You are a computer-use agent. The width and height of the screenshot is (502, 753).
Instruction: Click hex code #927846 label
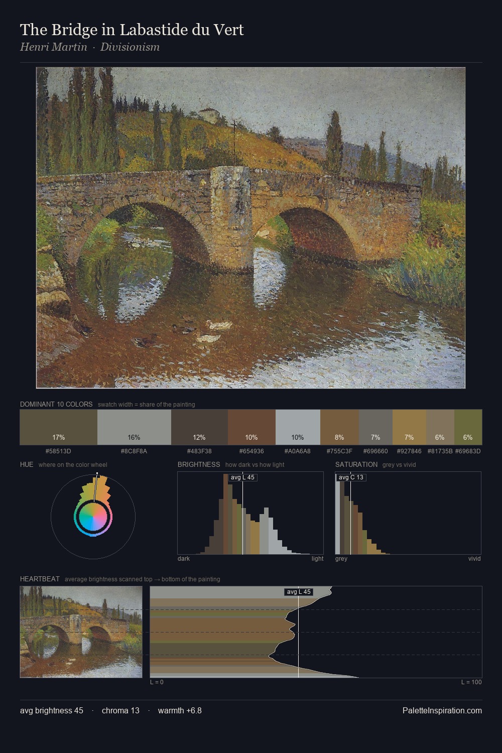click(x=409, y=451)
